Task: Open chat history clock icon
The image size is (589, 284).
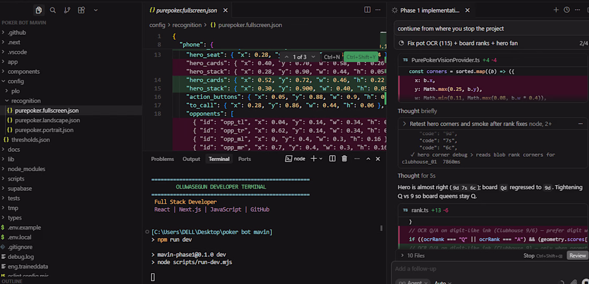Action: 567,10
